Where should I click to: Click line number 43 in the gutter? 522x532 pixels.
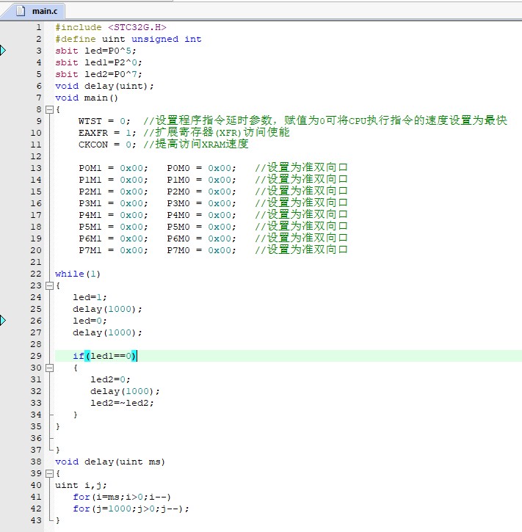[x=36, y=520]
